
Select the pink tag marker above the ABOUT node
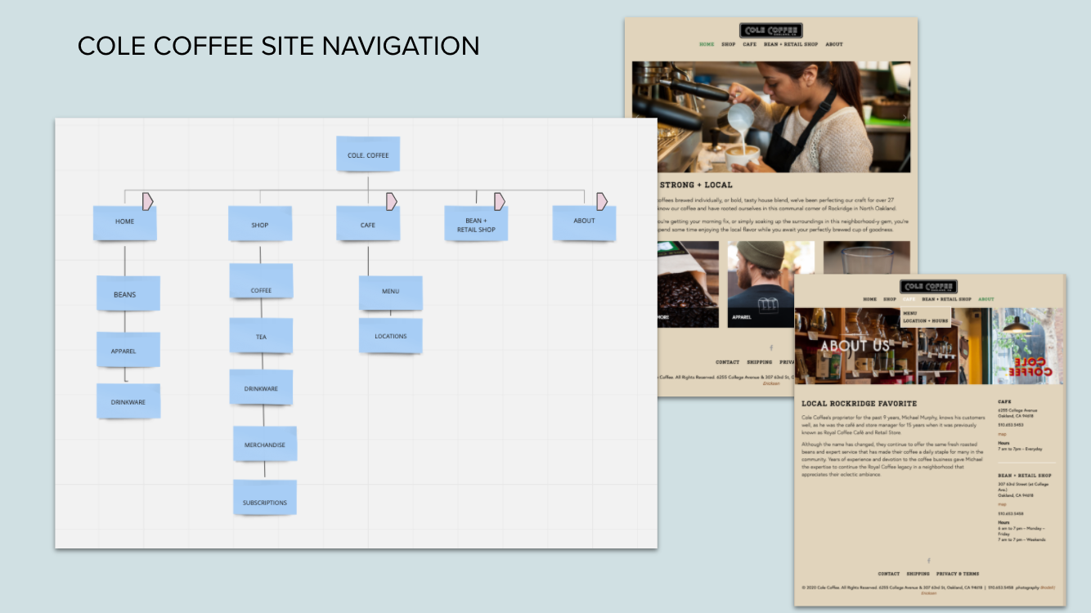pos(602,201)
